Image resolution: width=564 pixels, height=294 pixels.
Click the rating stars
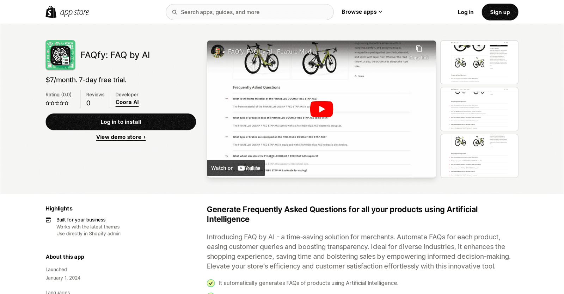(x=57, y=103)
